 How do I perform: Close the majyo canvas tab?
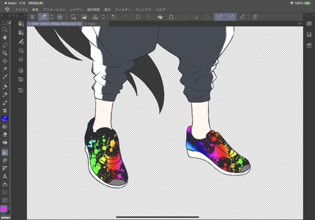(86, 24)
